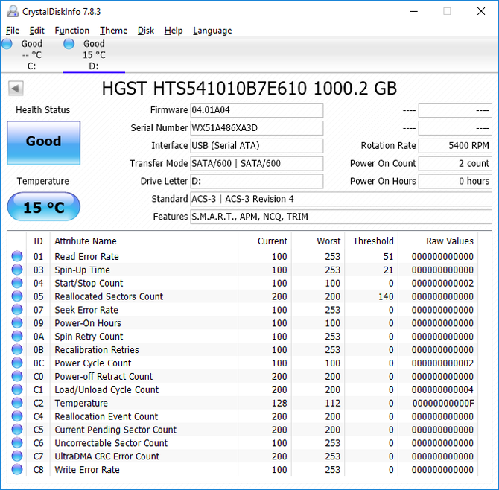This screenshot has width=499, height=490.
Task: Click status orb for Reallocated Sectors Count
Action: point(17,296)
